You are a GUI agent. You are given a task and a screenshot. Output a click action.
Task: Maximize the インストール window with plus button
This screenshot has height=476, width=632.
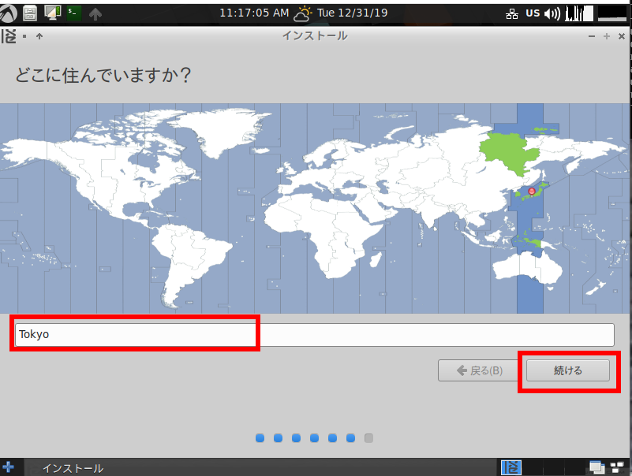pyautogui.click(x=606, y=36)
